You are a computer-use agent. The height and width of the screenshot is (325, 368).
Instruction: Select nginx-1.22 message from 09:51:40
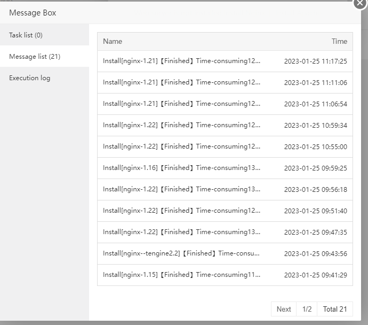point(182,211)
